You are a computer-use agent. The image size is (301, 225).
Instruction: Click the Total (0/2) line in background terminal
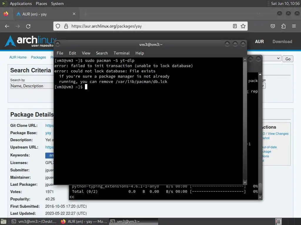(x=165, y=192)
